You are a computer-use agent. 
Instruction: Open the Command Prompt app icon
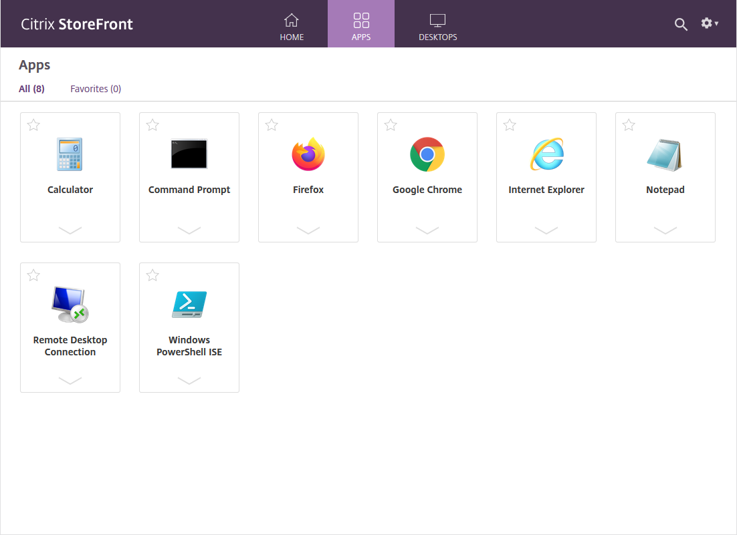click(x=189, y=154)
